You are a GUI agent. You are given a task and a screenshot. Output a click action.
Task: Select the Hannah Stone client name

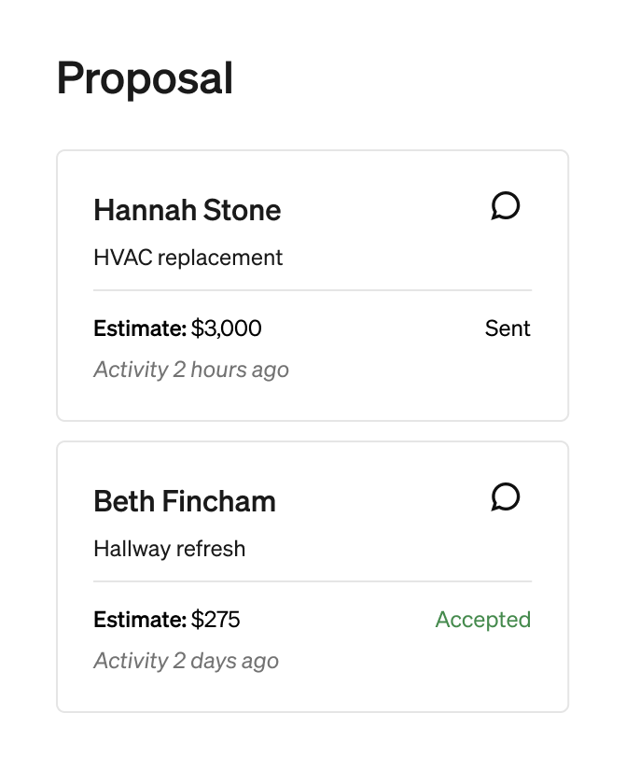[x=187, y=210]
